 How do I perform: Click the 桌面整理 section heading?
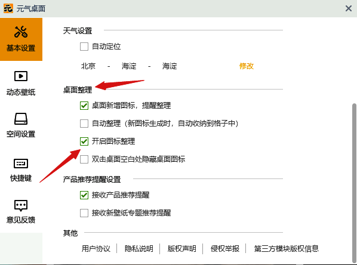[78, 90]
